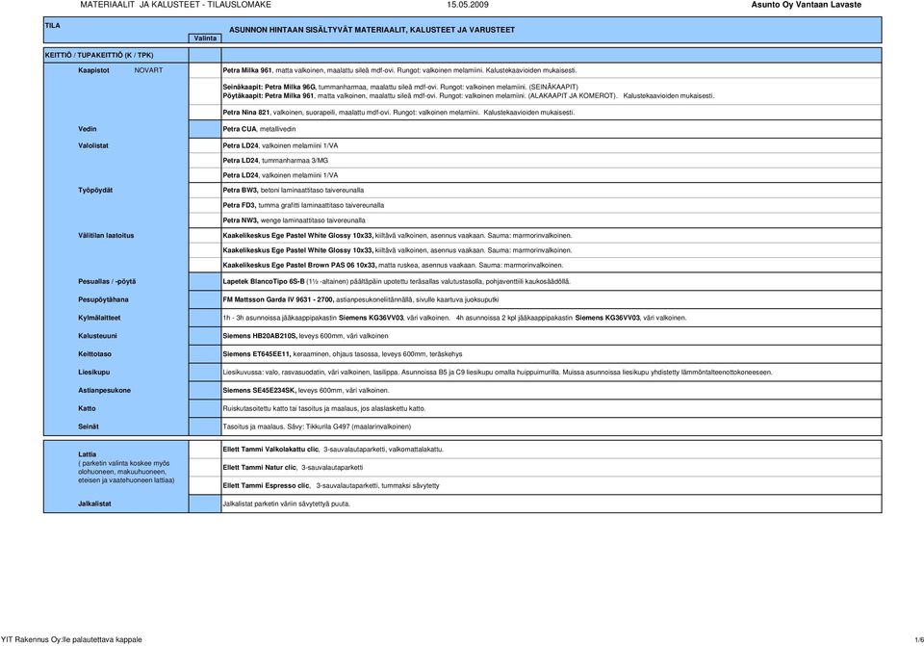
Task: Click 'Jalkalistat parketin väriin sävytettyä puuta.'
Action: coord(287,504)
